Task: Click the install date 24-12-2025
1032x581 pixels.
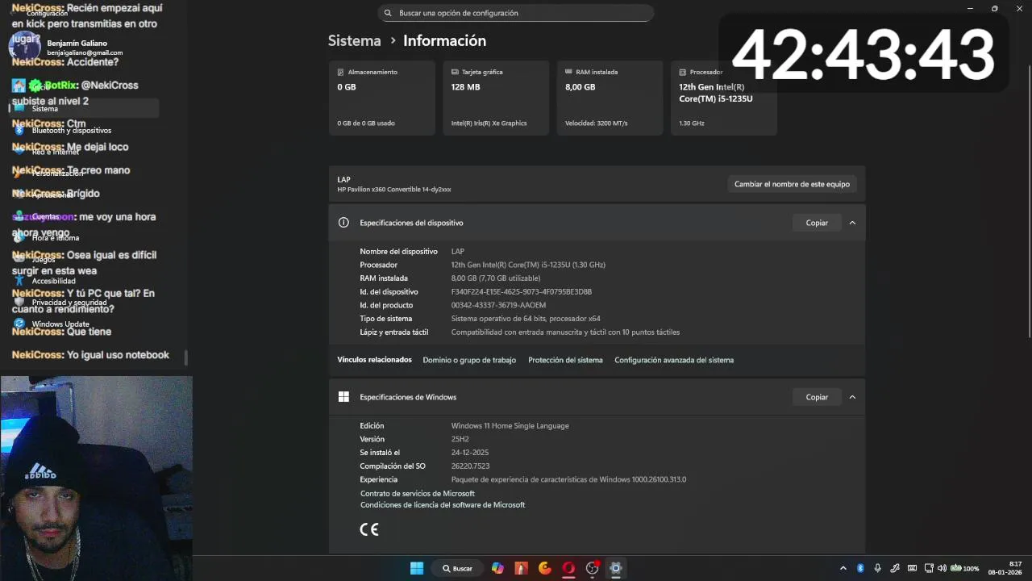Action: [470, 453]
